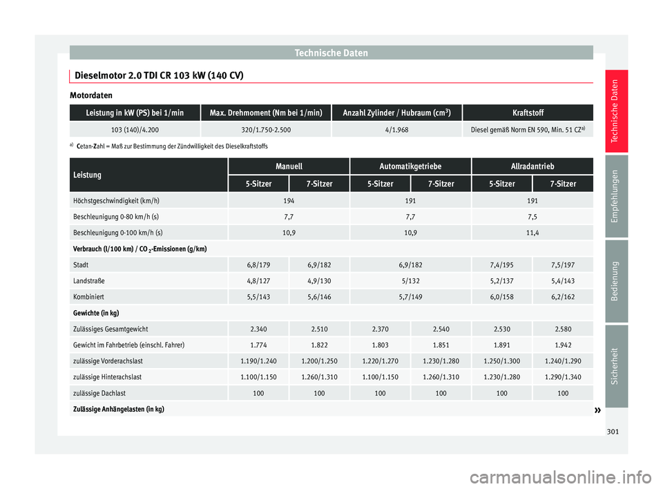Select top speed value 194
The height and width of the screenshot is (489, 663).
289,201
